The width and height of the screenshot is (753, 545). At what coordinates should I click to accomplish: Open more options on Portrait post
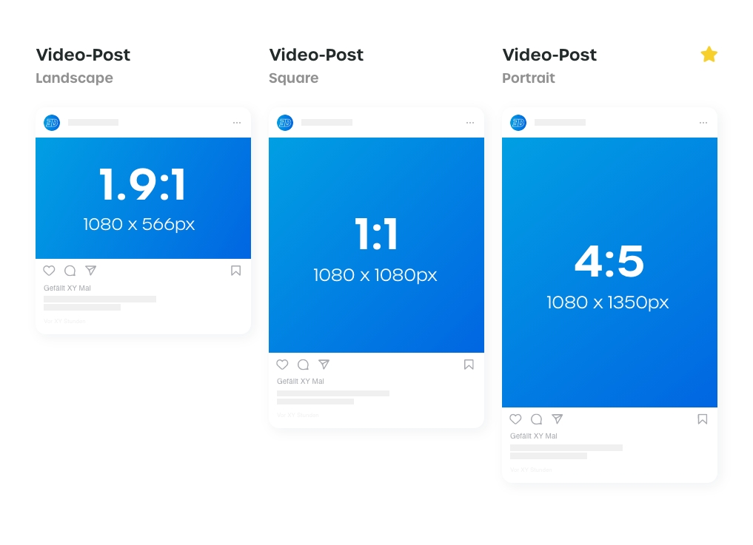[x=703, y=123]
